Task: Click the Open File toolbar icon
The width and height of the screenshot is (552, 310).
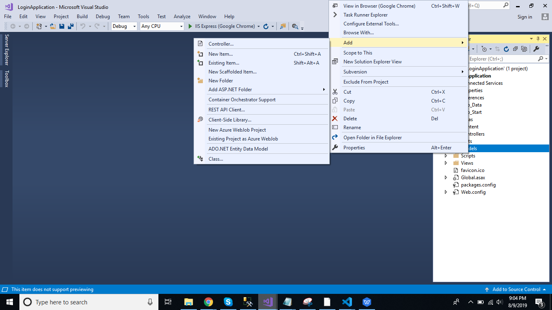Action: pos(53,26)
